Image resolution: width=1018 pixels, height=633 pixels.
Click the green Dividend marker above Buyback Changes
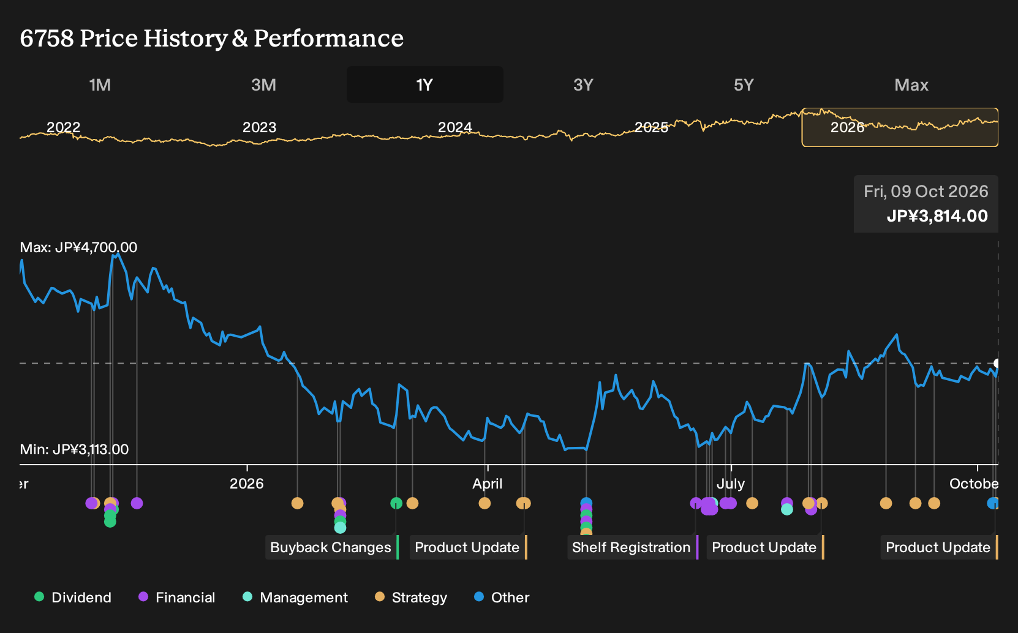[396, 503]
